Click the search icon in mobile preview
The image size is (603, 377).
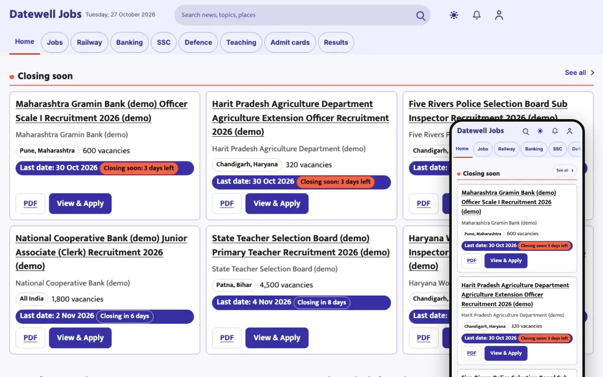[526, 131]
